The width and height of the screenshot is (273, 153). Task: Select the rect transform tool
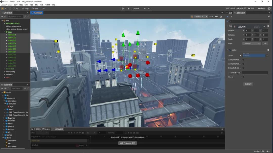click(x=13, y=9)
